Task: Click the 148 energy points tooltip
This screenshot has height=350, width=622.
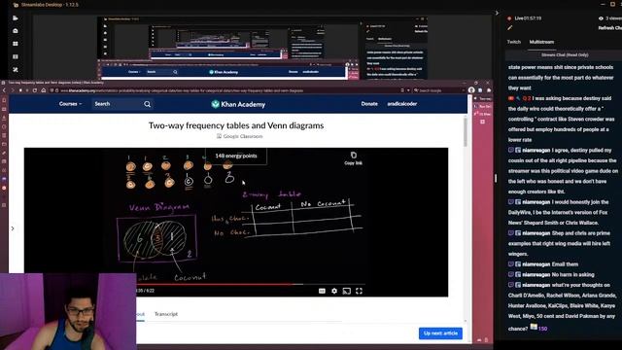Action: click(236, 156)
